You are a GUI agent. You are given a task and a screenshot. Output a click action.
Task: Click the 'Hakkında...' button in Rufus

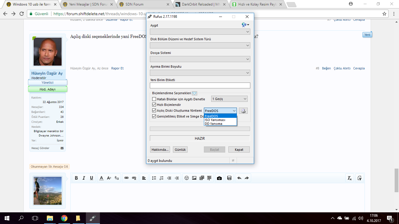pyautogui.click(x=160, y=150)
